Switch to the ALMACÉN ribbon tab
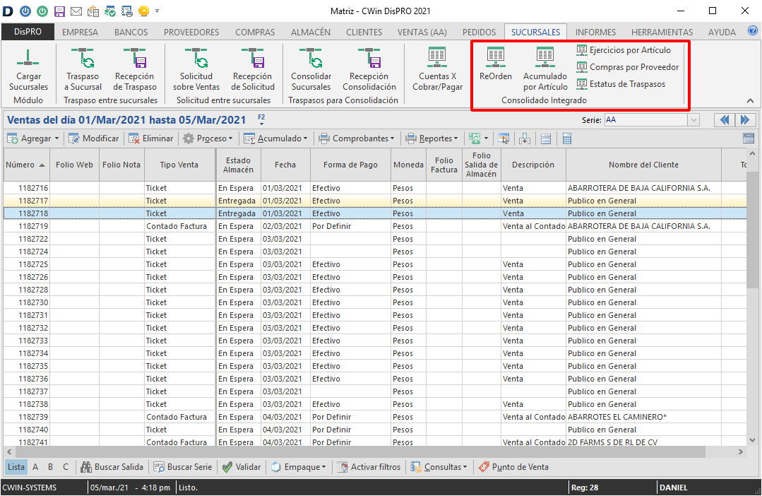The width and height of the screenshot is (762, 496). click(311, 32)
